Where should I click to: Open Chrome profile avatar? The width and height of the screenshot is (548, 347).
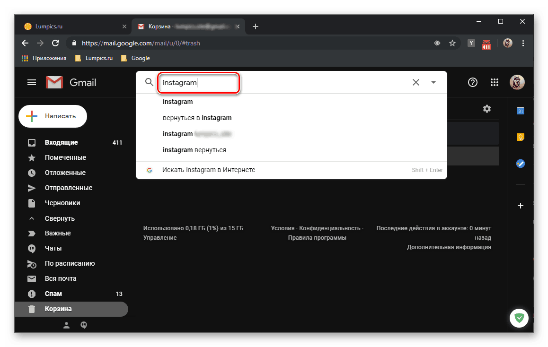coord(507,43)
